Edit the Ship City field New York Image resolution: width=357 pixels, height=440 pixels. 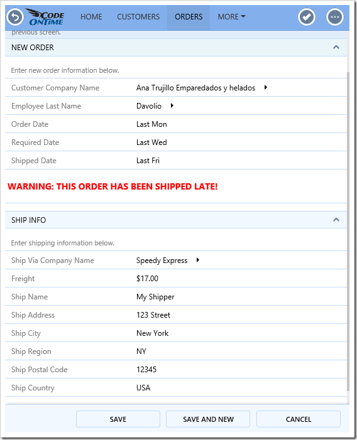click(x=152, y=333)
